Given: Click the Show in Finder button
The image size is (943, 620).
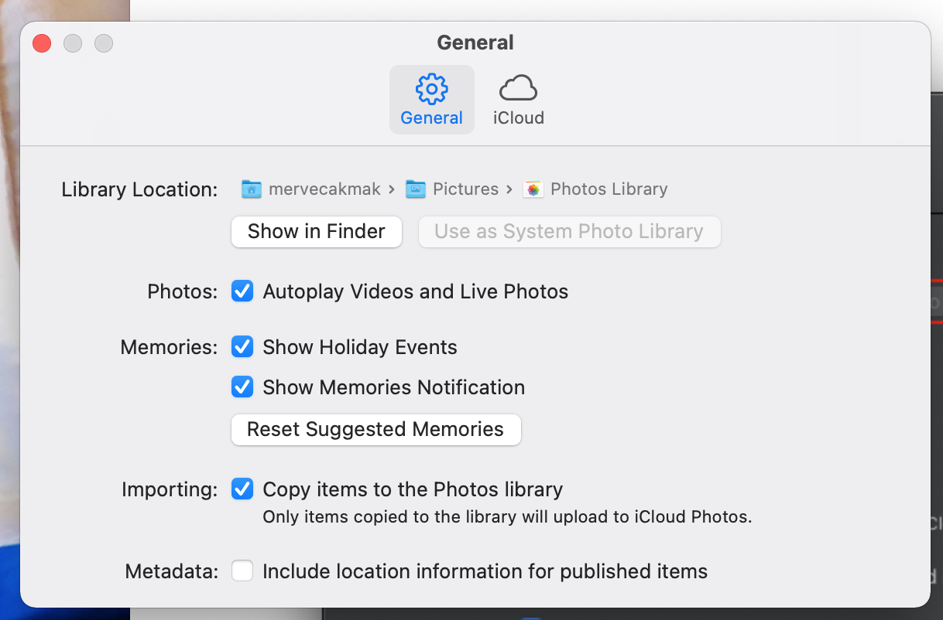Looking at the screenshot, I should tap(316, 231).
